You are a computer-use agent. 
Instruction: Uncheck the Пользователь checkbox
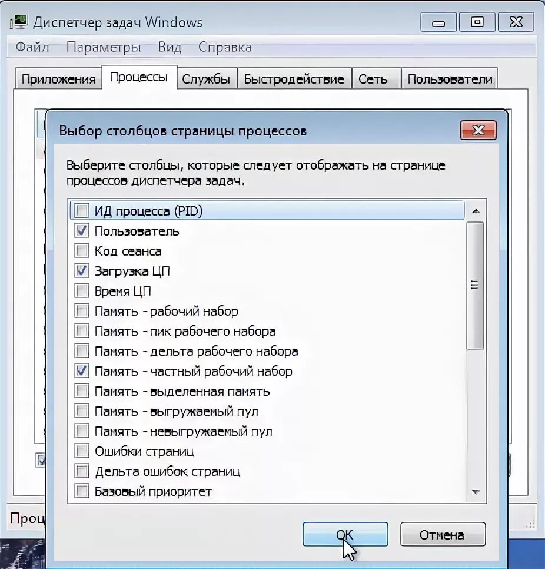pos(82,230)
